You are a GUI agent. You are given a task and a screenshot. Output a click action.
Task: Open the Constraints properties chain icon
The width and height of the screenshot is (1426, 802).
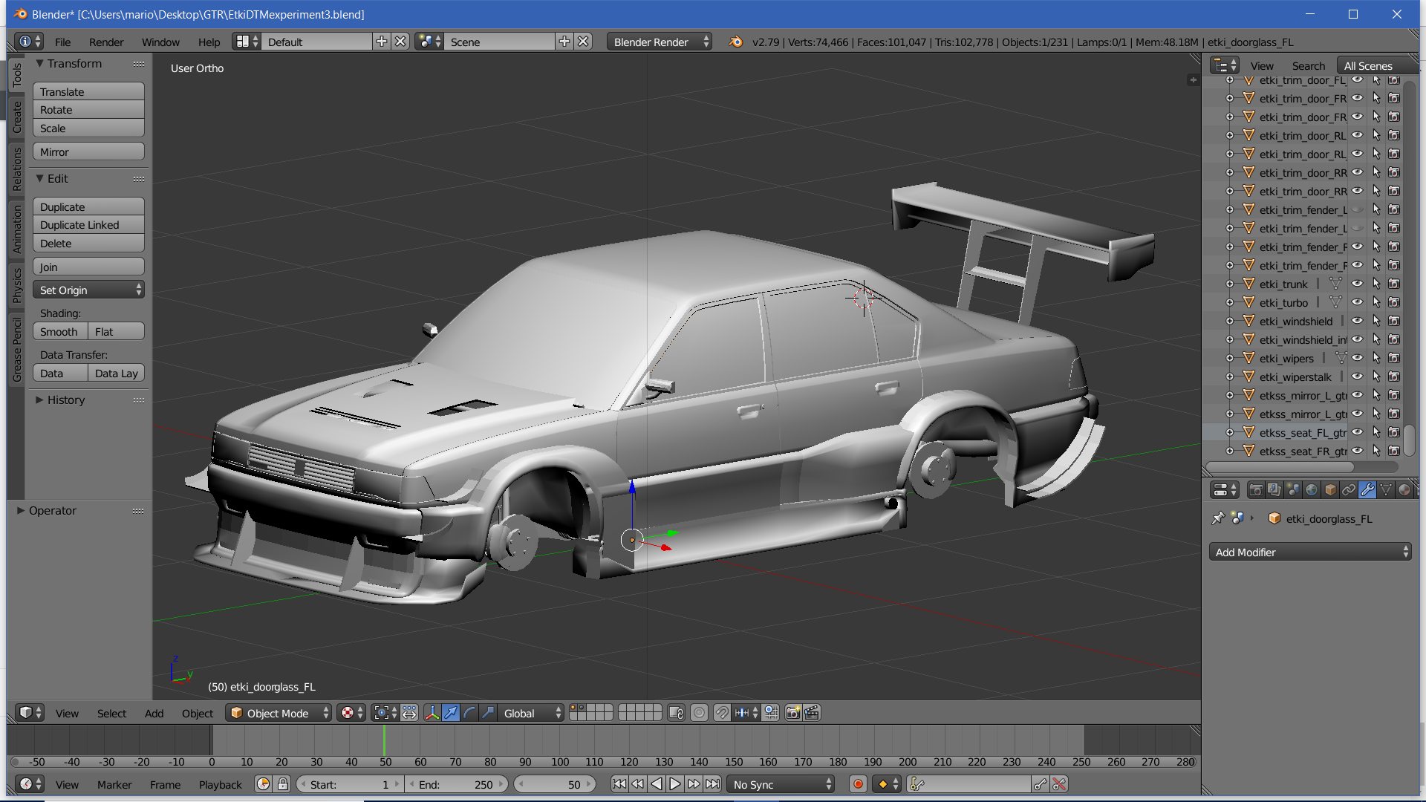(x=1349, y=490)
